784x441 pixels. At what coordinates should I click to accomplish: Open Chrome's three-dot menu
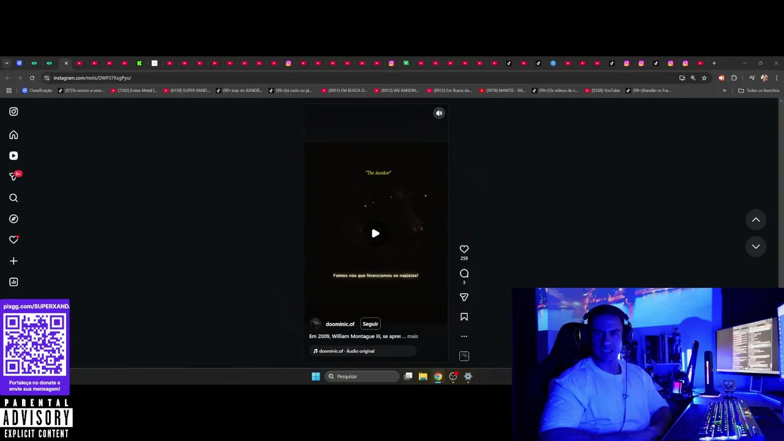776,78
